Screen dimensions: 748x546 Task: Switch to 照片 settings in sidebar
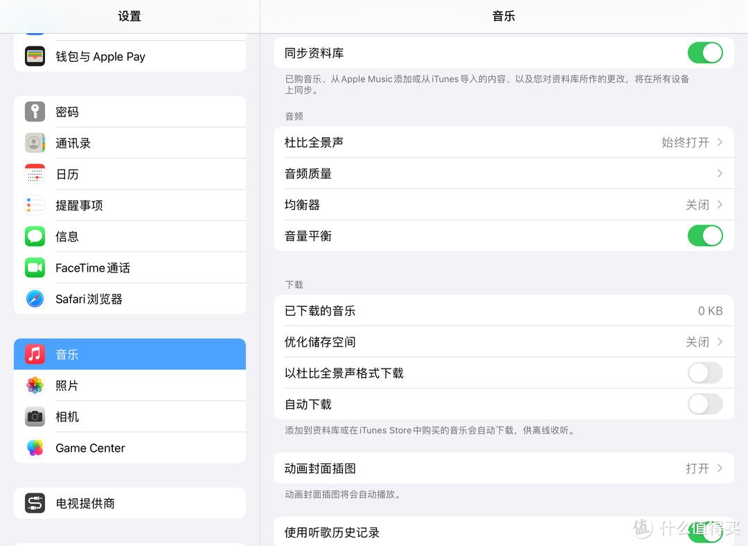point(67,385)
